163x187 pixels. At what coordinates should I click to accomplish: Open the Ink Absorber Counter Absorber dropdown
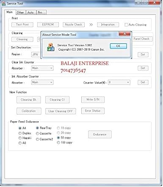coord(42,82)
